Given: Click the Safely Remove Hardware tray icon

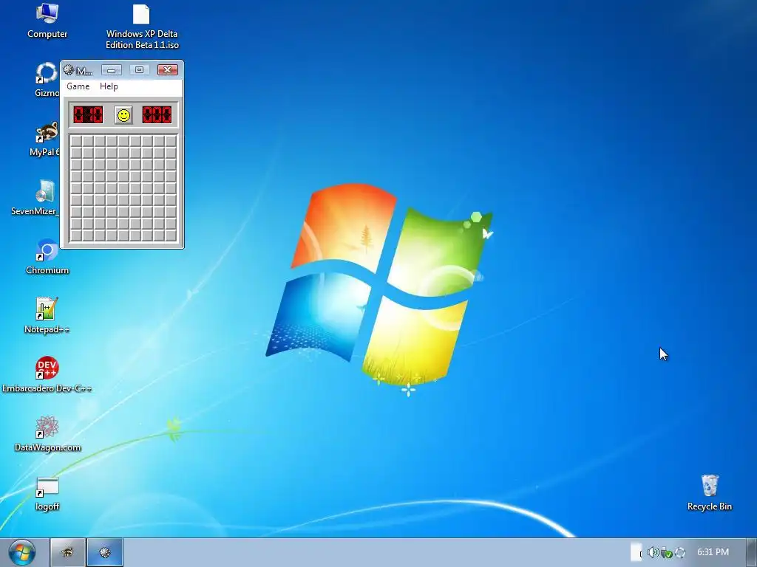Looking at the screenshot, I should pos(667,552).
